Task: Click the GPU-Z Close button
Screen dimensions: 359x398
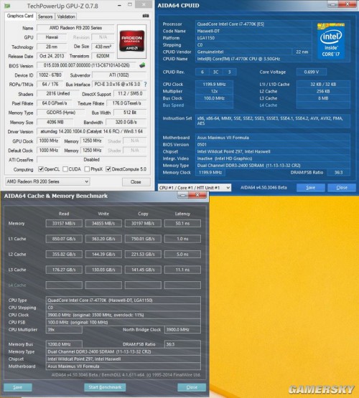Action: 136,181
